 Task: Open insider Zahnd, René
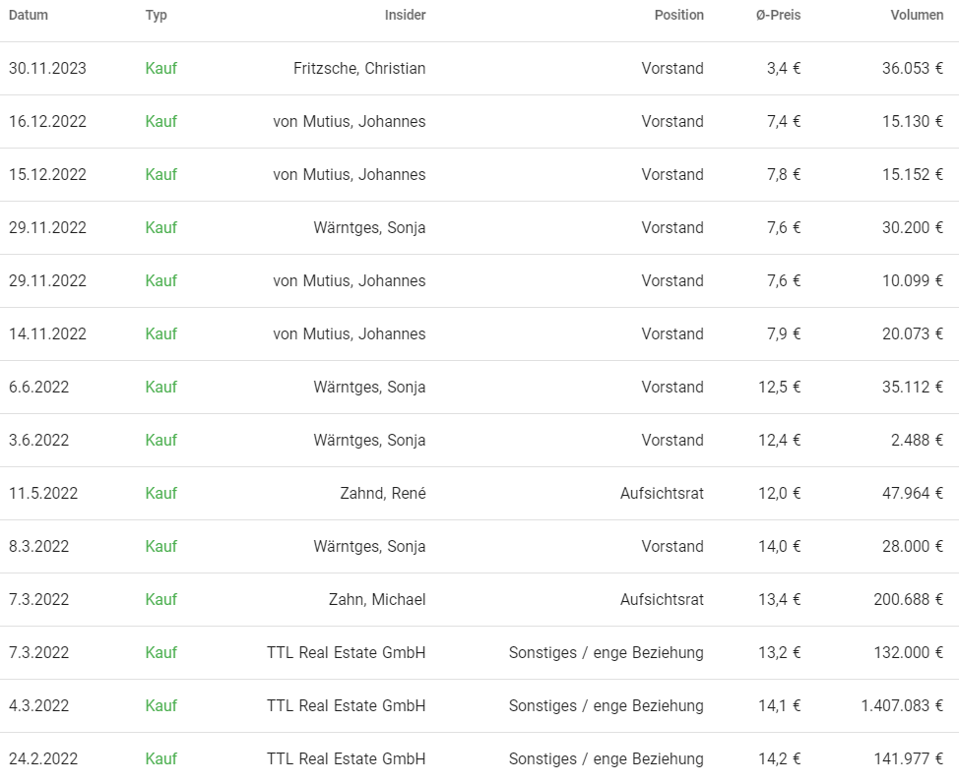point(383,494)
